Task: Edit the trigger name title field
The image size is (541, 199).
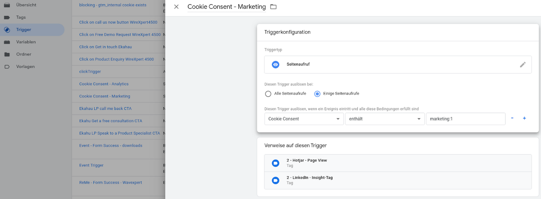Action: (227, 7)
